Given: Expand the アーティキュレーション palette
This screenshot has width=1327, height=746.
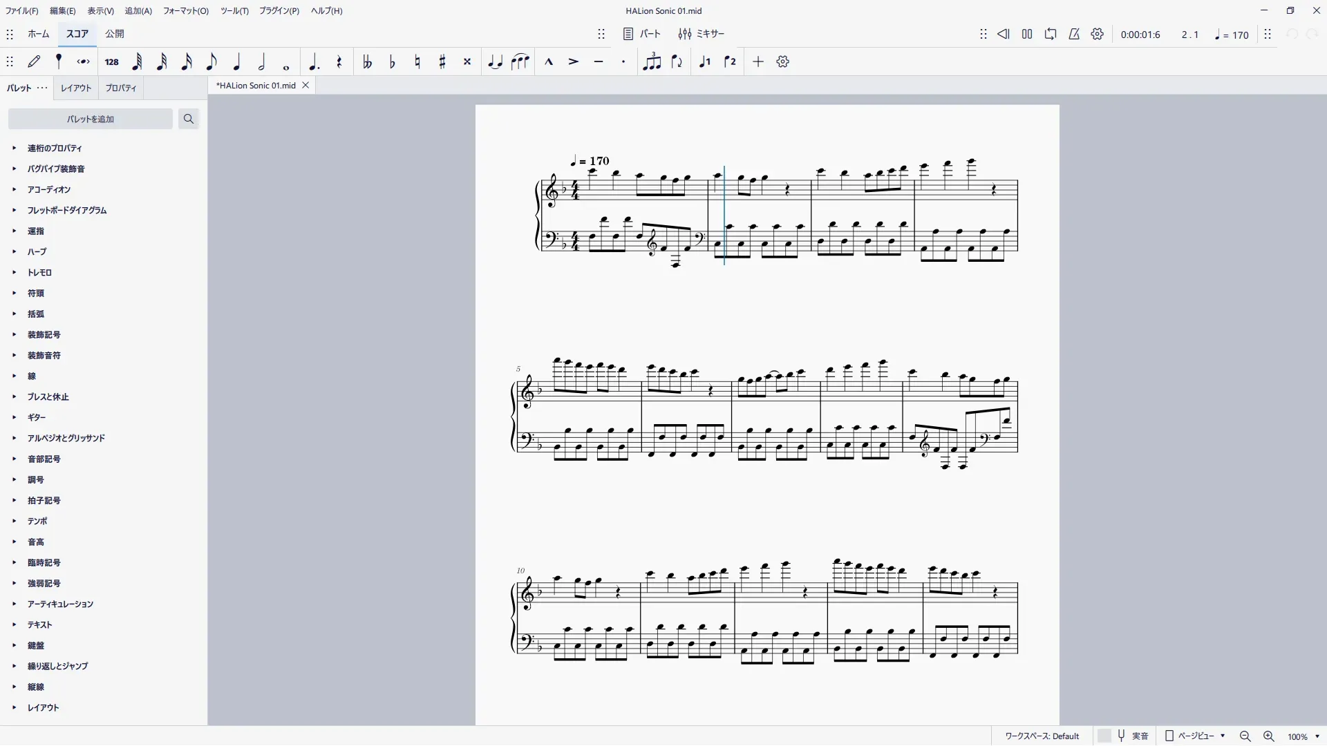Looking at the screenshot, I should point(60,604).
